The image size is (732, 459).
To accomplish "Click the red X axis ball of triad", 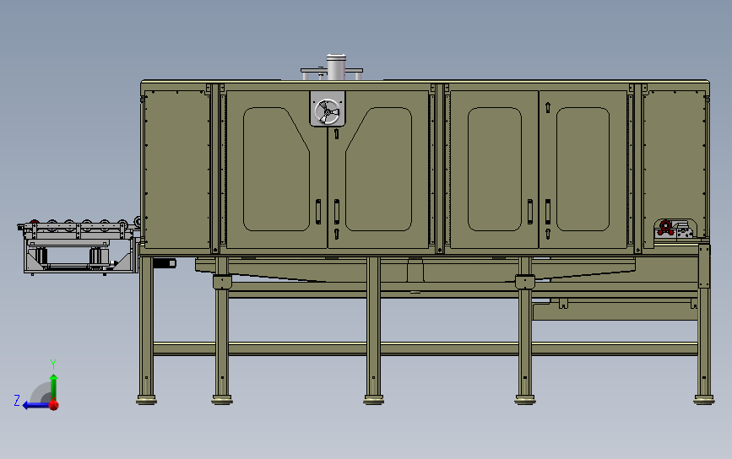I will click(x=54, y=405).
